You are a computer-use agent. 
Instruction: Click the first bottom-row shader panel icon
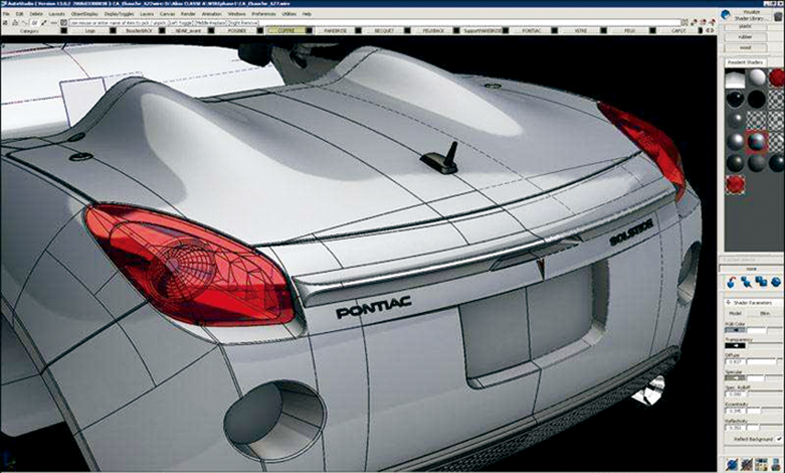tap(732, 464)
